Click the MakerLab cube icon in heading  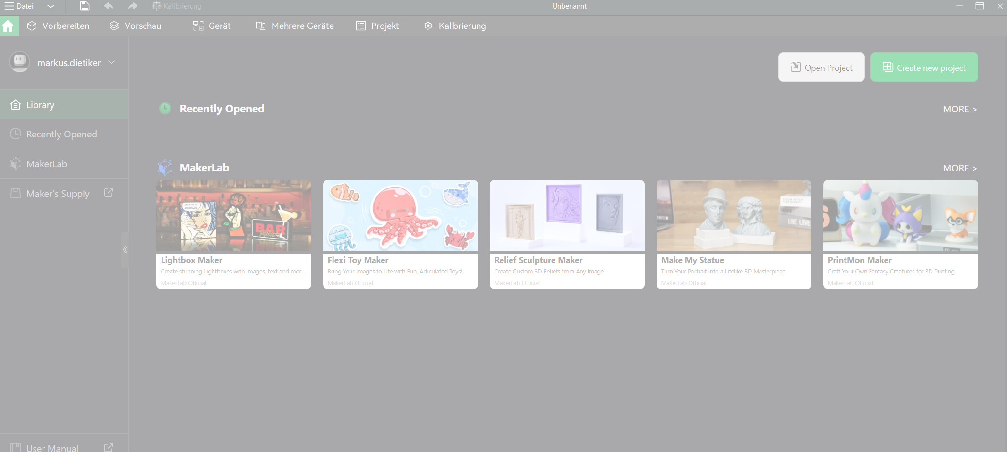[165, 167]
